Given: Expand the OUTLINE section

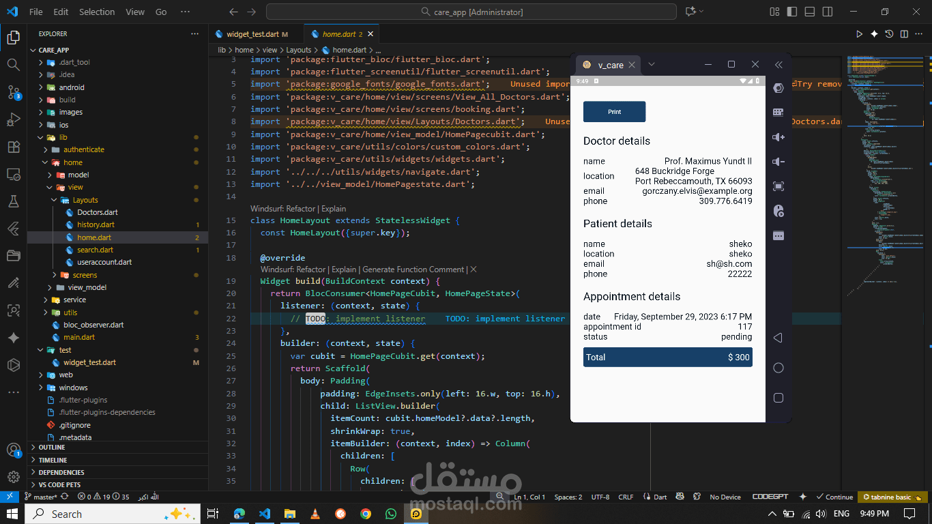Looking at the screenshot, I should 52,448.
